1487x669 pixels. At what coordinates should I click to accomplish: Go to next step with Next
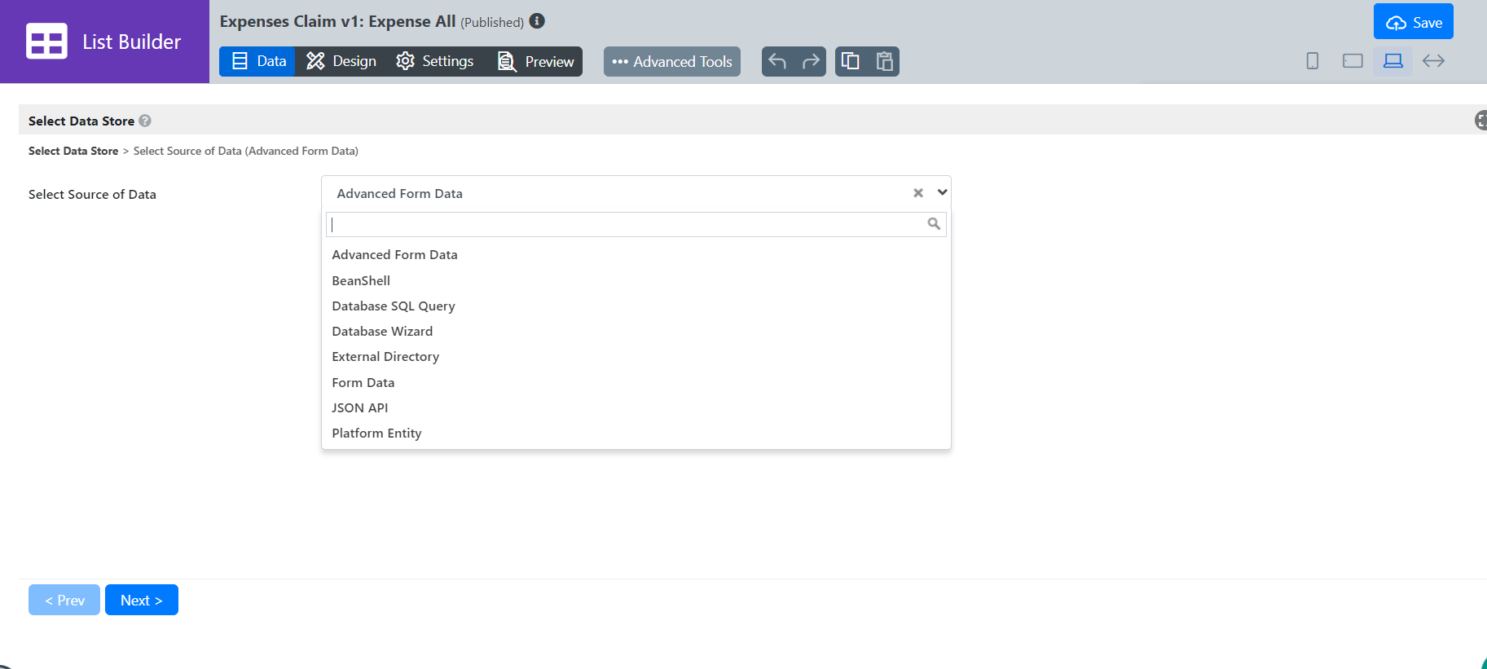(142, 600)
